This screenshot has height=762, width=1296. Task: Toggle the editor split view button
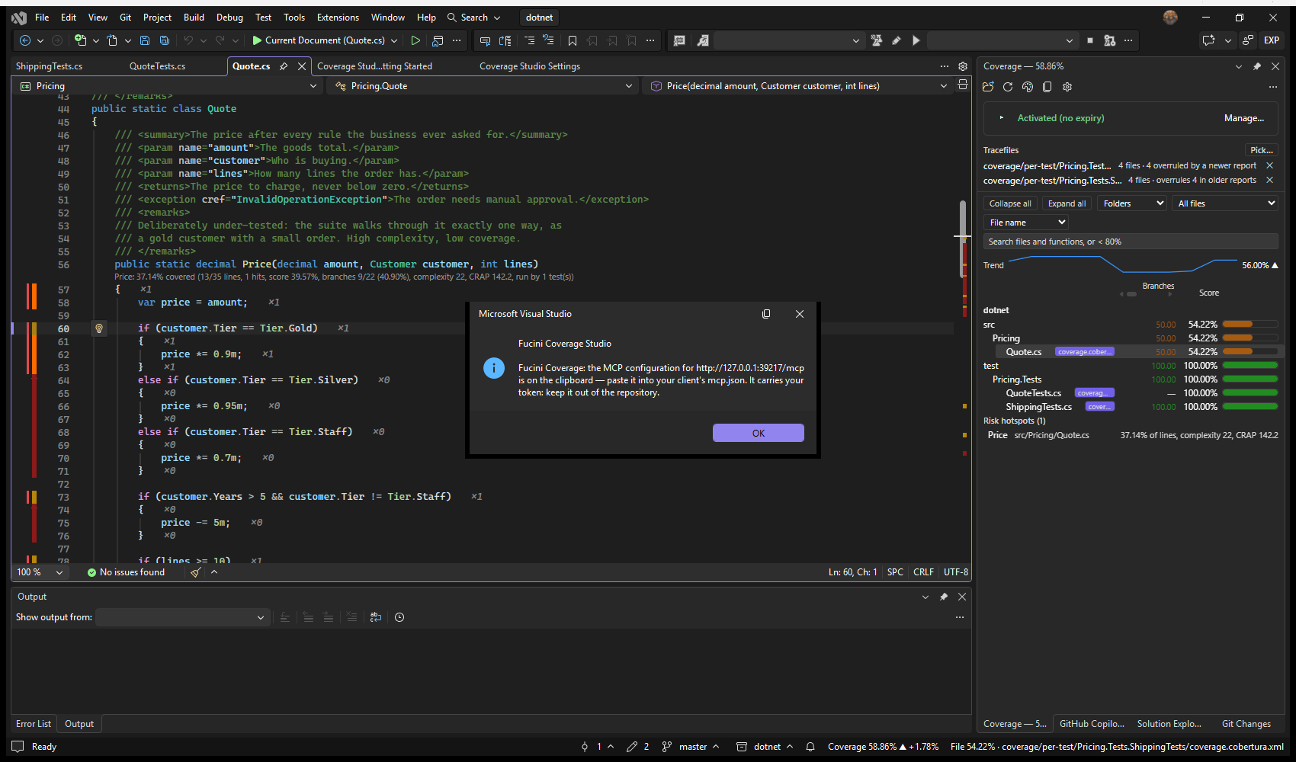963,85
